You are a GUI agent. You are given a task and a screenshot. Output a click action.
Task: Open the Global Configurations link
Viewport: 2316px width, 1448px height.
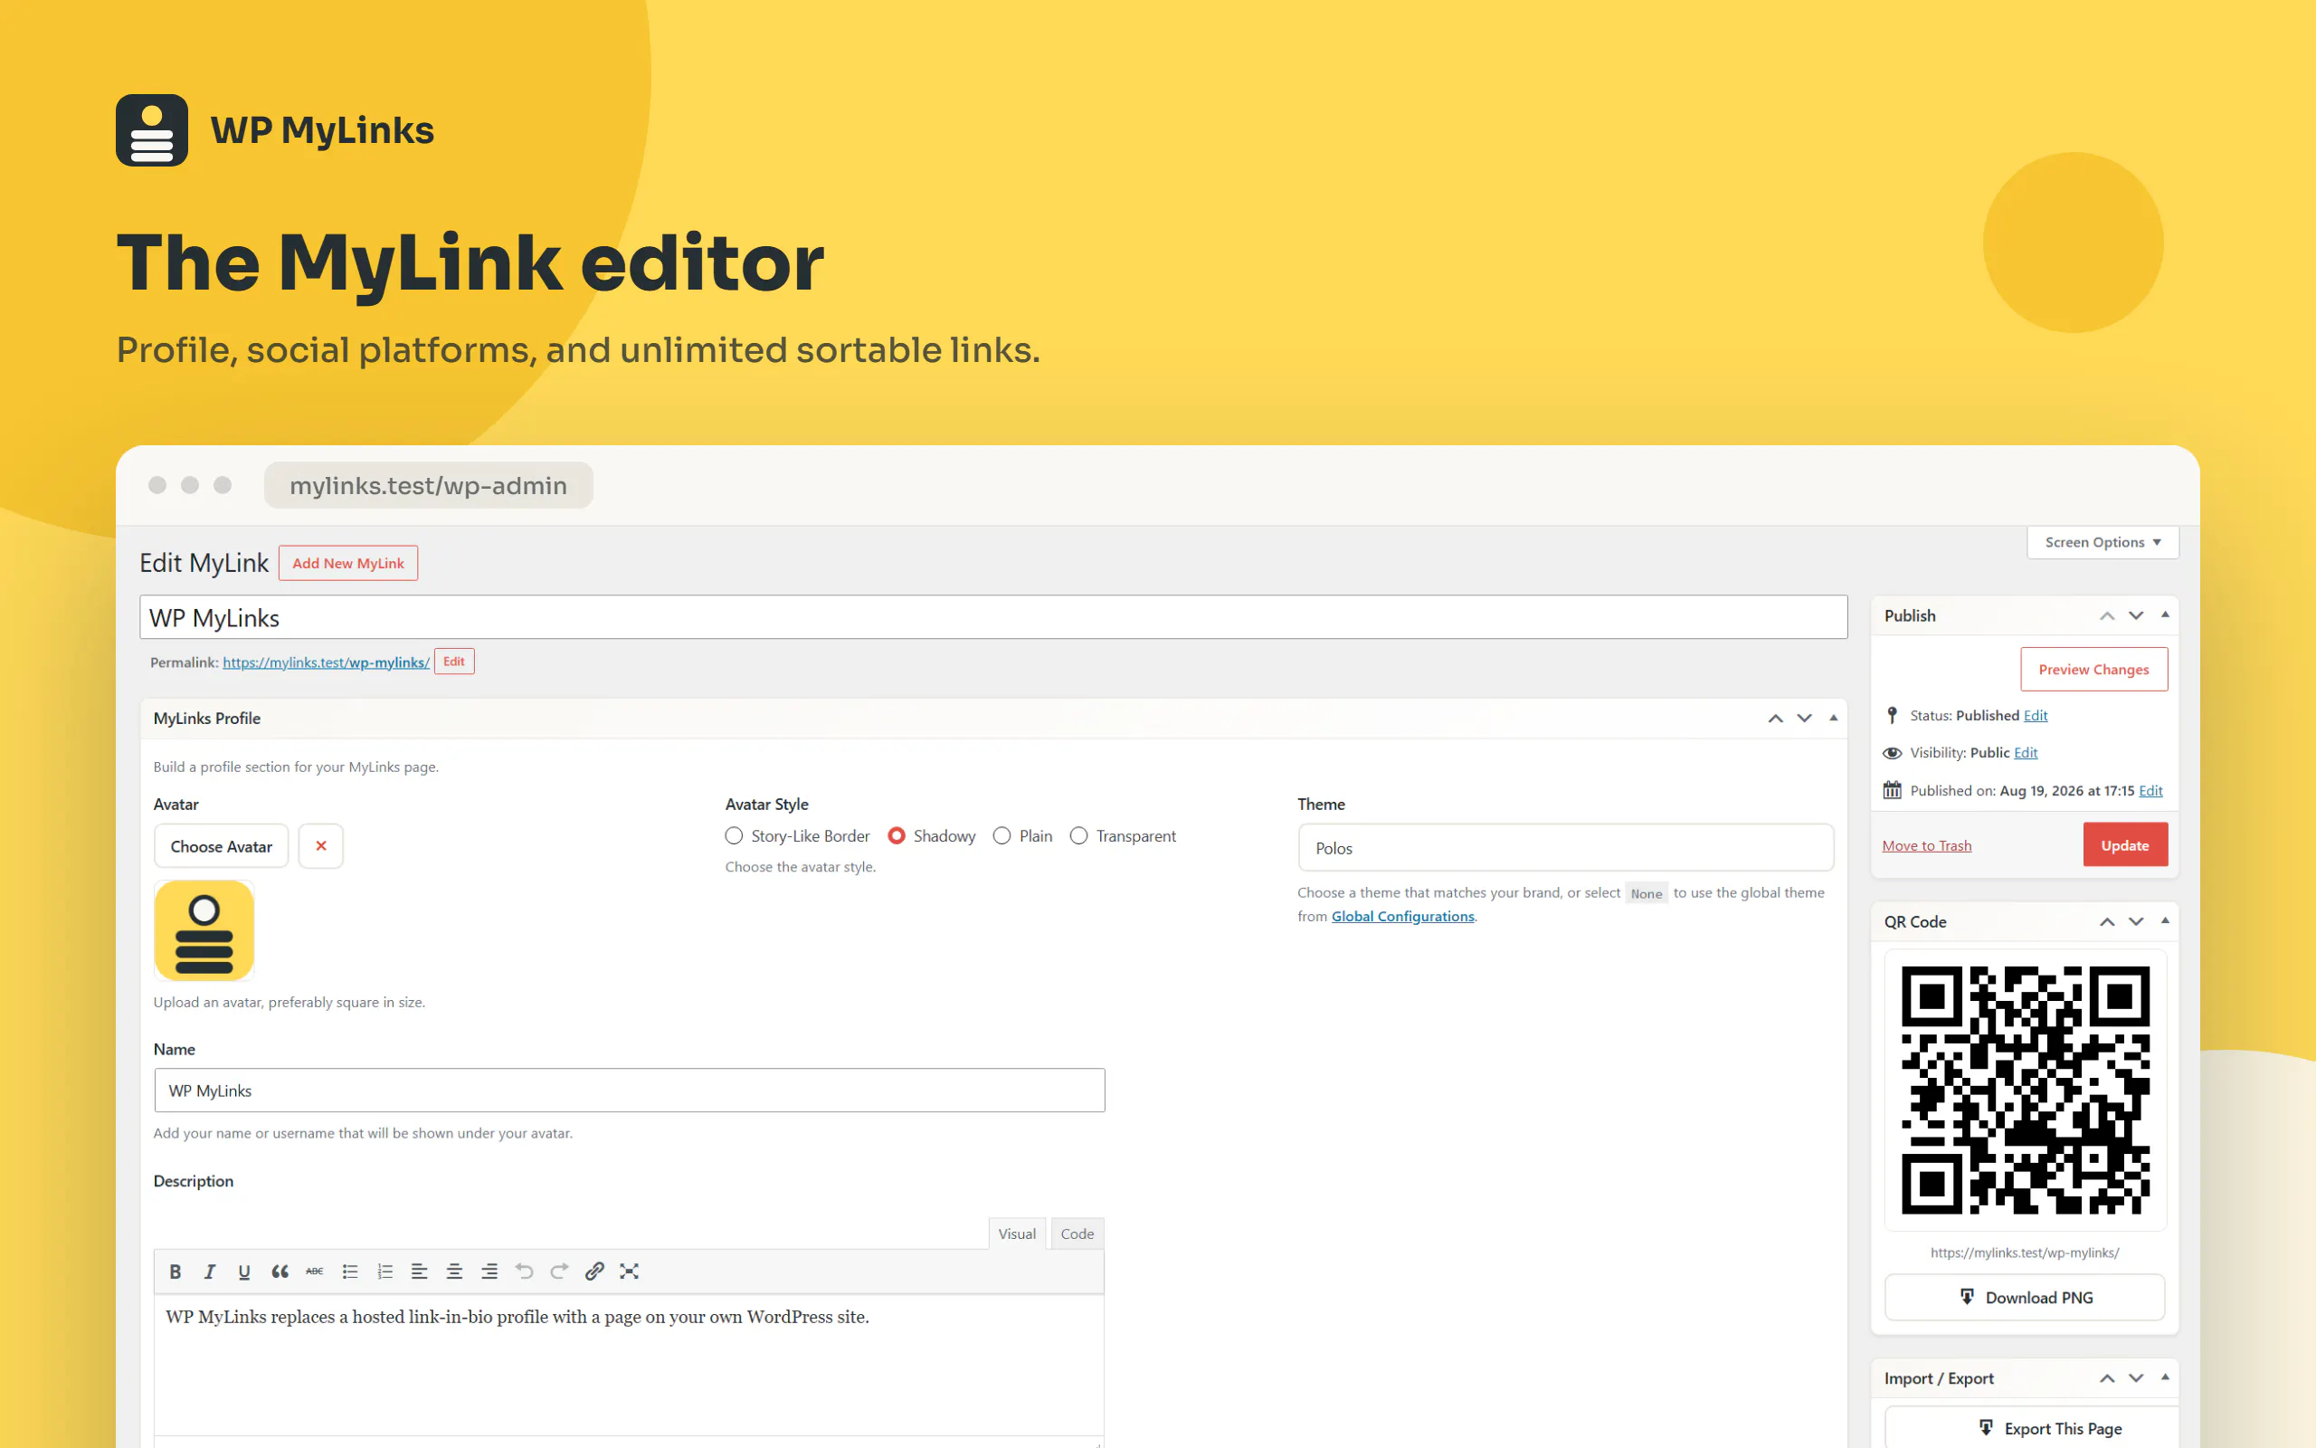click(1402, 917)
